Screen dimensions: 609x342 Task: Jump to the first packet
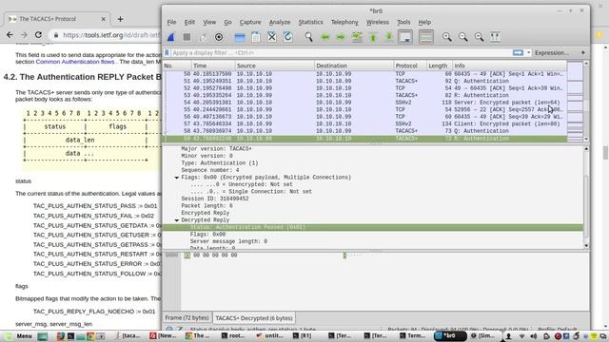pyautogui.click(x=373, y=37)
